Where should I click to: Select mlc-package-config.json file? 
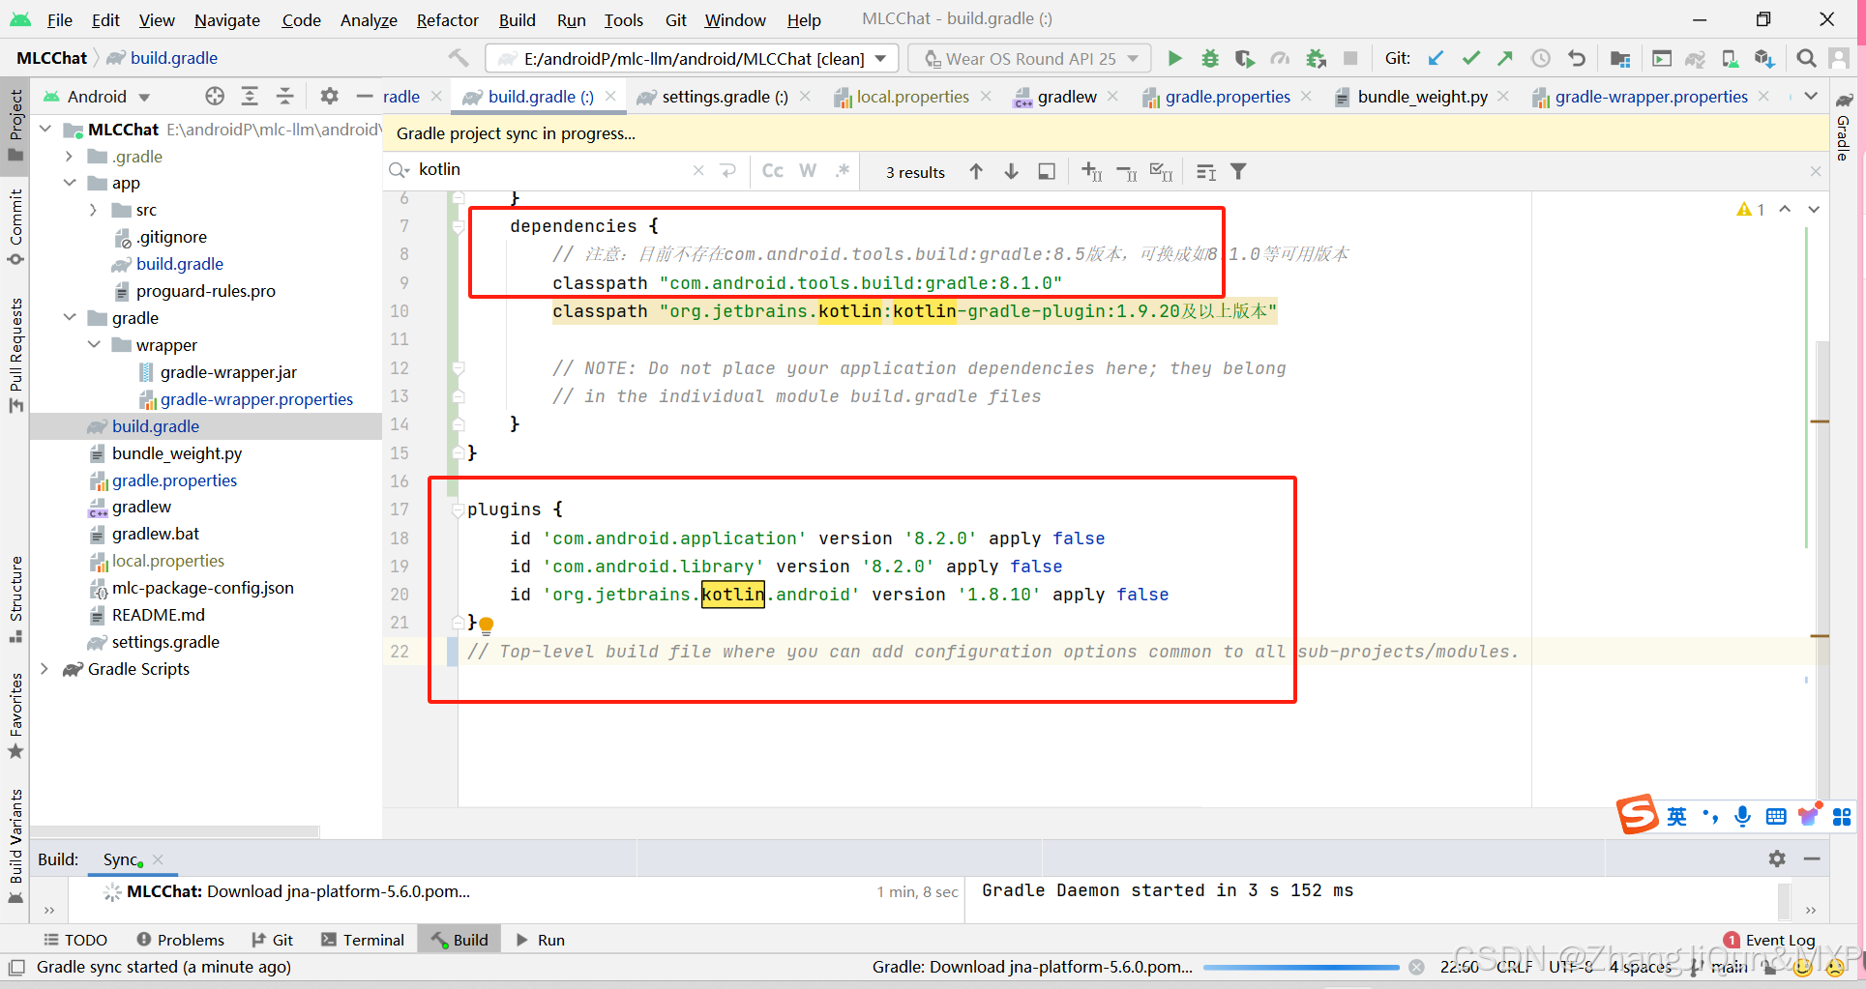(x=202, y=588)
